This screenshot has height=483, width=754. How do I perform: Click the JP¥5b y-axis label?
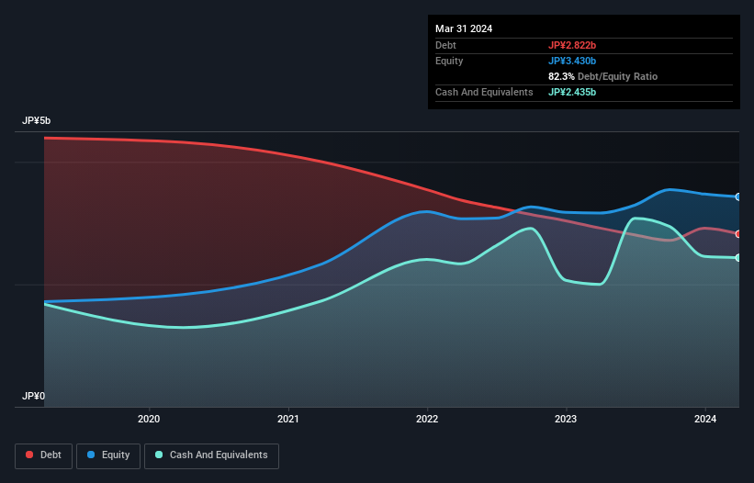click(36, 120)
